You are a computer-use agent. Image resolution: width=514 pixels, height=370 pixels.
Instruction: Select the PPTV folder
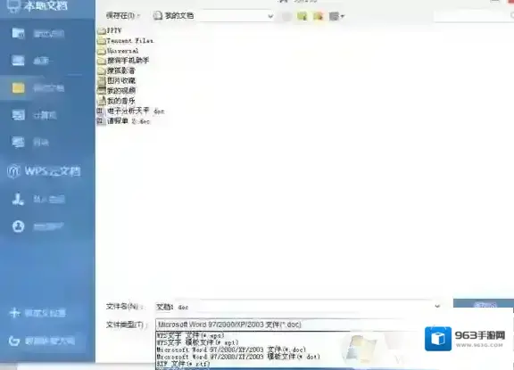[110, 30]
